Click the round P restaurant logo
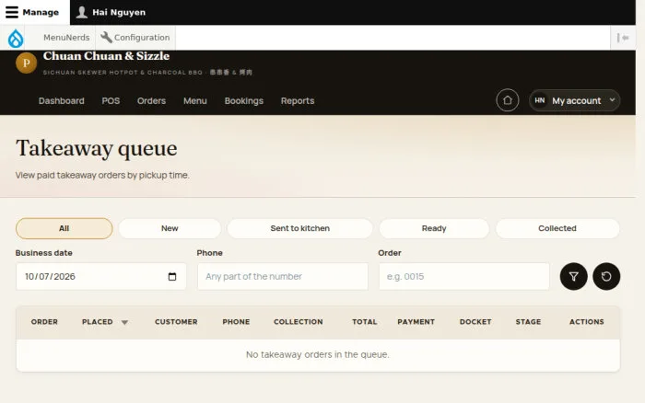Image resolution: width=645 pixels, height=403 pixels. coord(26,63)
